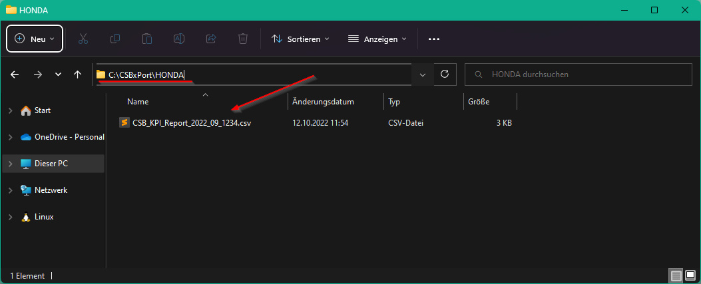This screenshot has height=284, width=701.
Task: Click the Share icon in toolbar
Action: tap(211, 39)
